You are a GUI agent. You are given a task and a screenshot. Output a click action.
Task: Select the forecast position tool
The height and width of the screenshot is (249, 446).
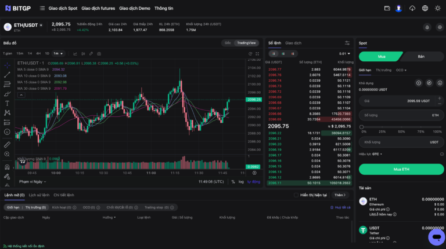click(7, 123)
